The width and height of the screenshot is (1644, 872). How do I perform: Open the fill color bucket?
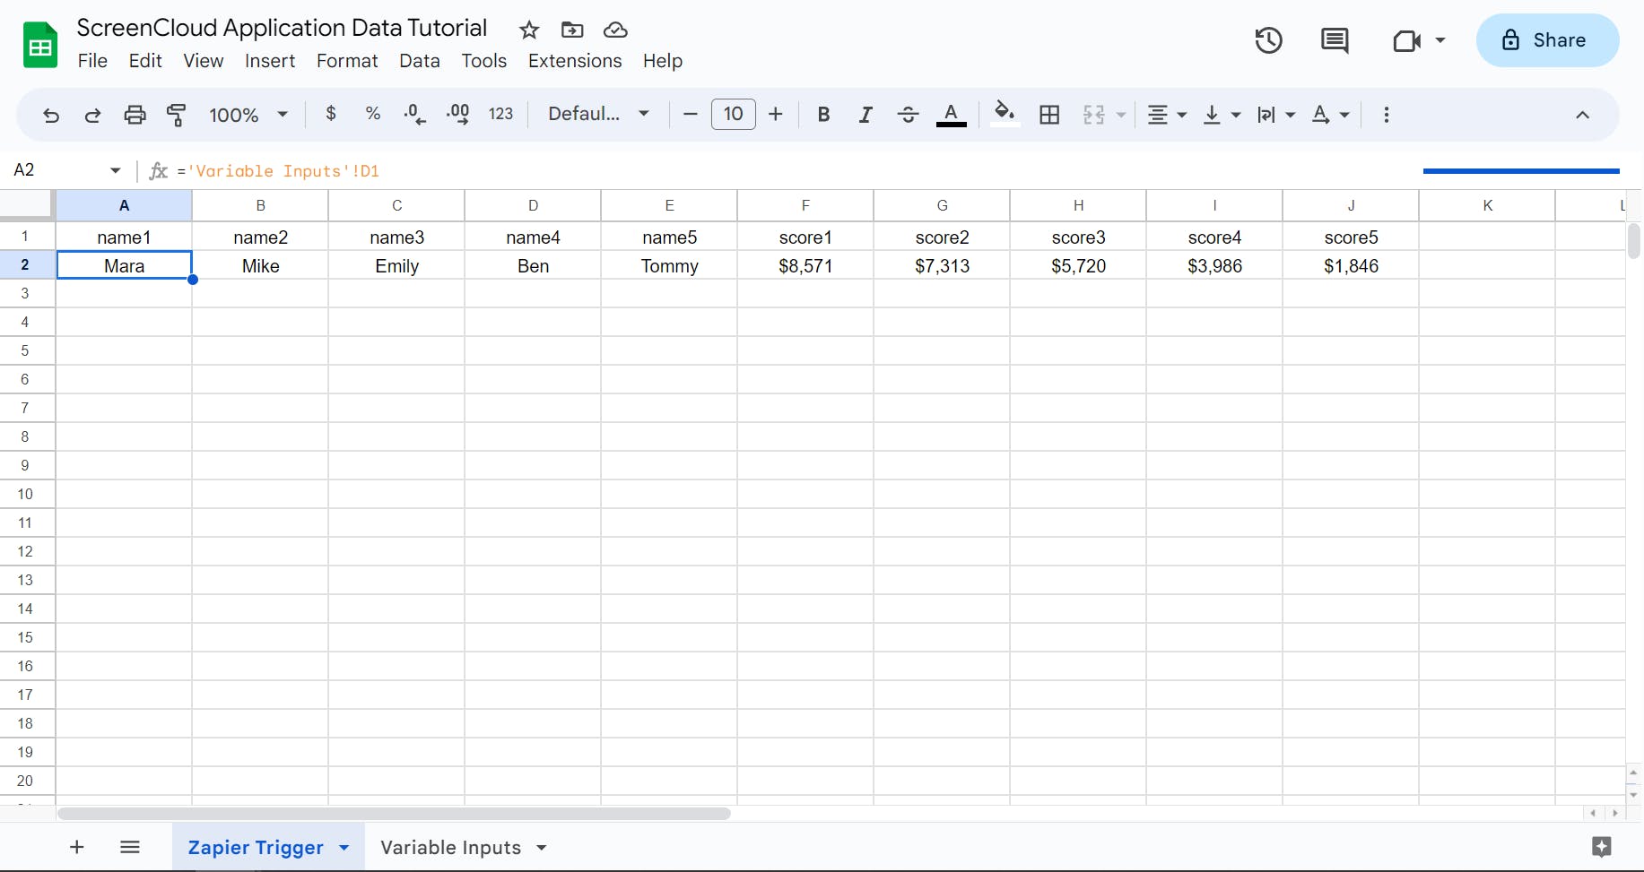coord(1005,115)
